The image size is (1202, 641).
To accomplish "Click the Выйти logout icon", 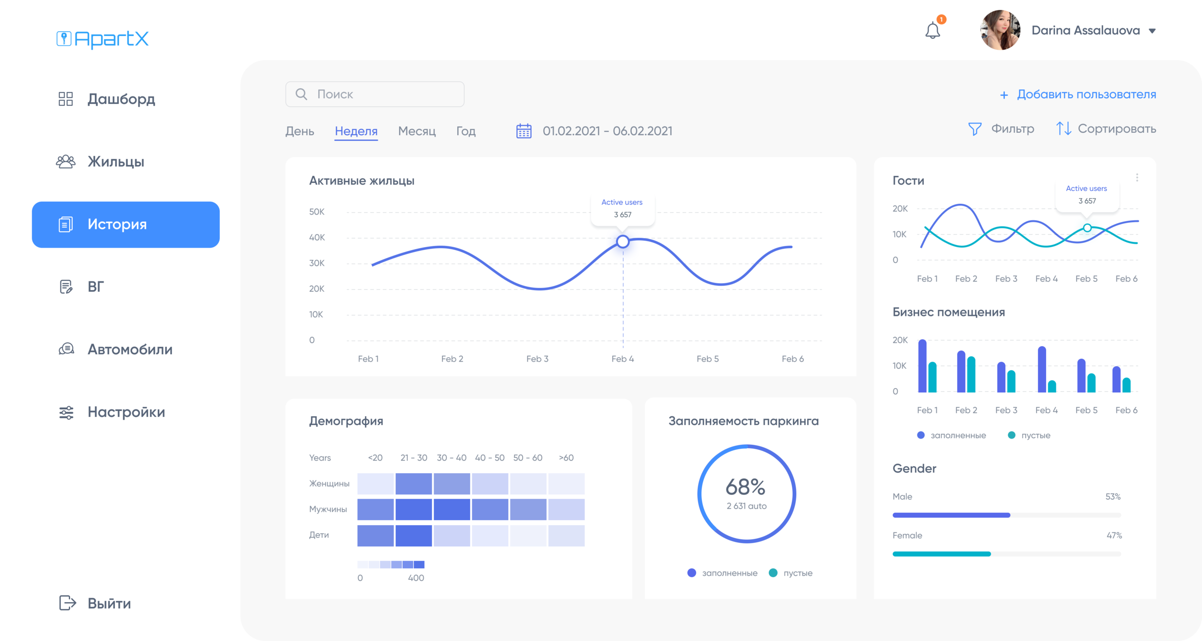I will pos(67,603).
